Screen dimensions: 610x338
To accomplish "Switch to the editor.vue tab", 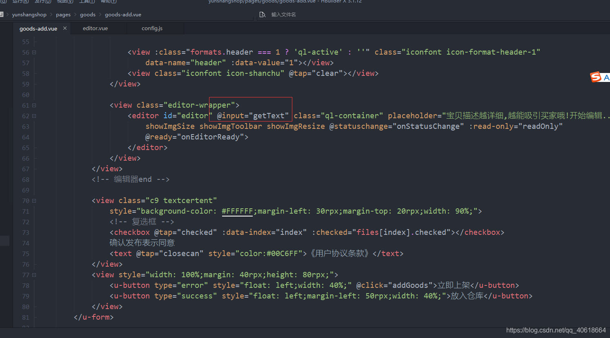I will click(95, 28).
